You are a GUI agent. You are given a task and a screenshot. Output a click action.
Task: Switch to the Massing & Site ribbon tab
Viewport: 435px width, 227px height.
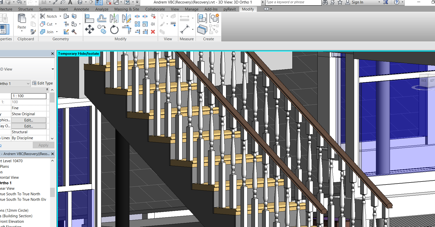point(127,9)
